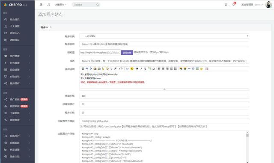Click the top search input field
Viewport: 274px width, 163px height.
(84, 5)
